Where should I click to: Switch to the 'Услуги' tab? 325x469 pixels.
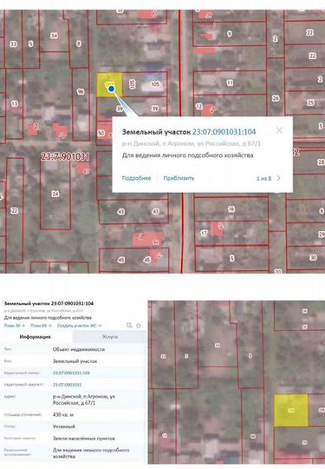(x=110, y=337)
